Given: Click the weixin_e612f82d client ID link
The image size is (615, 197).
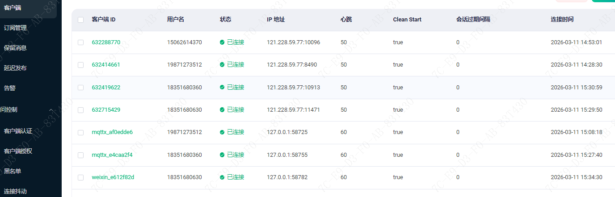Looking at the screenshot, I should tap(113, 177).
